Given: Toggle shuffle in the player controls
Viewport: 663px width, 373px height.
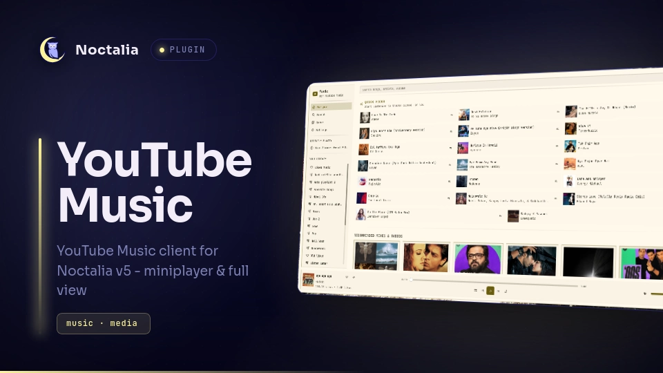Looking at the screenshot, I should pos(475,290).
